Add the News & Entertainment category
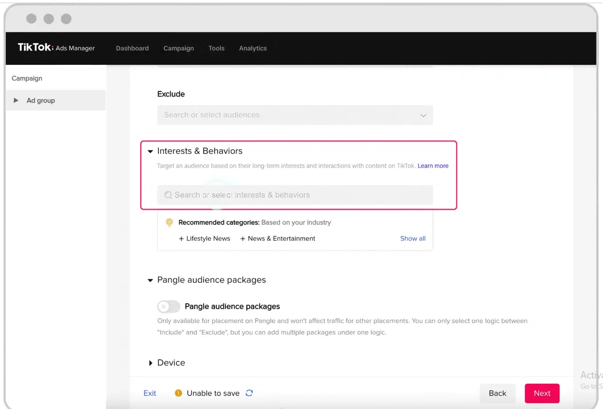The image size is (603, 409). click(x=278, y=238)
